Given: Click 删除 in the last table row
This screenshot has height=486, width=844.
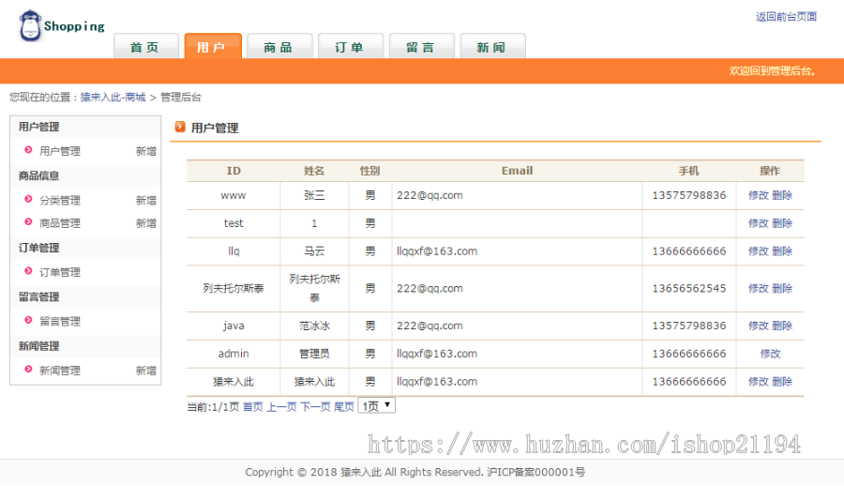Looking at the screenshot, I should click(782, 382).
